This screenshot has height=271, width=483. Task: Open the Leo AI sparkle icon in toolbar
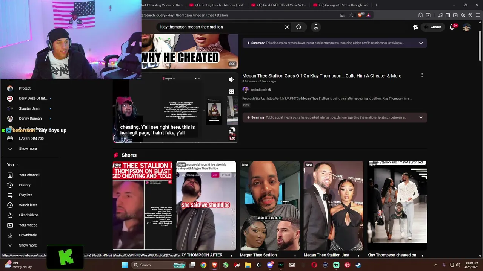tap(463, 15)
